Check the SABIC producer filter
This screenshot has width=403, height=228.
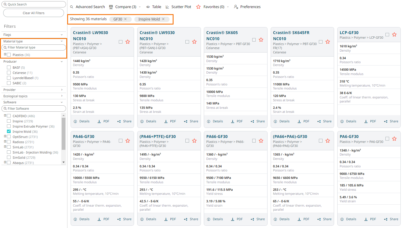click(9, 83)
